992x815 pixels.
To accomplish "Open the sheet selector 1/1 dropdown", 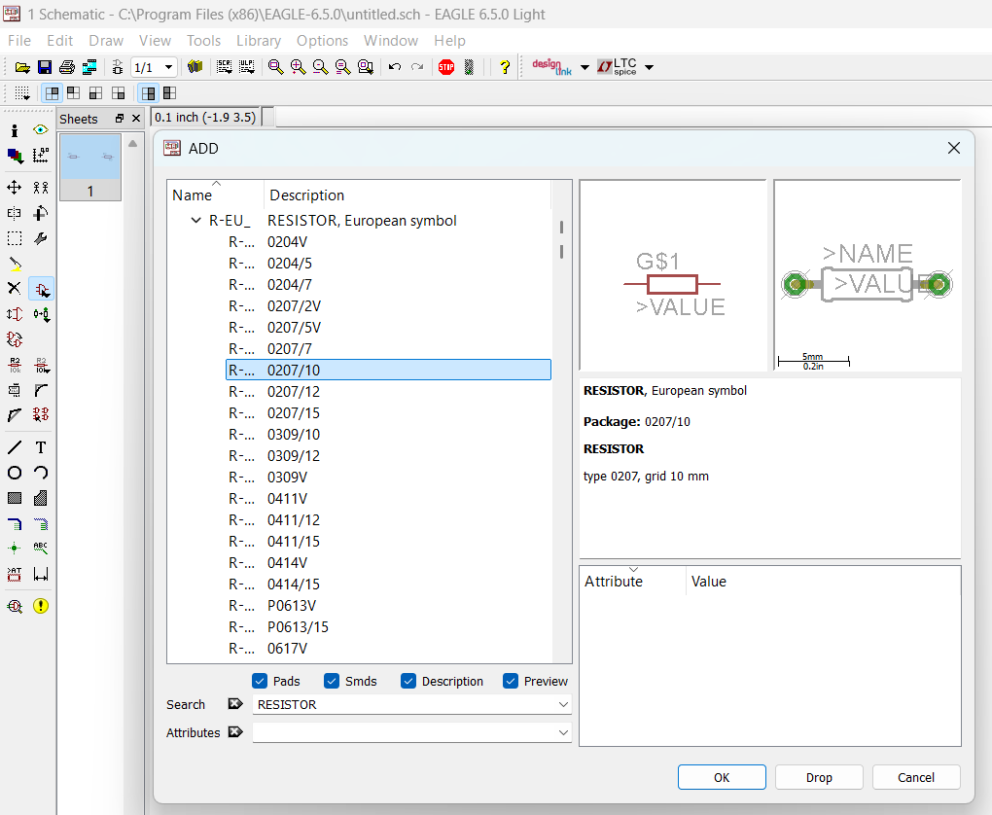I will tap(169, 67).
